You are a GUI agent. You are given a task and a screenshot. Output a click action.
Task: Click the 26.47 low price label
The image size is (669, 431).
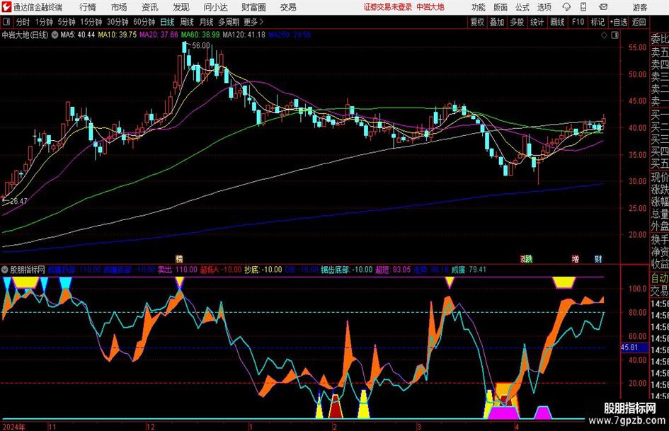[18, 201]
